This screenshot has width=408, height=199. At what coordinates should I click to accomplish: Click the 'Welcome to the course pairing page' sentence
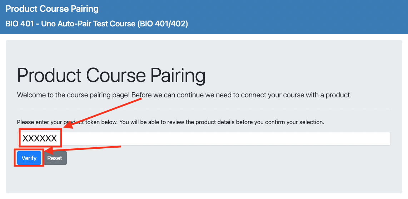tap(184, 95)
